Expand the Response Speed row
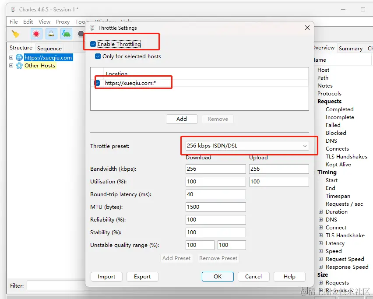 pyautogui.click(x=320, y=267)
